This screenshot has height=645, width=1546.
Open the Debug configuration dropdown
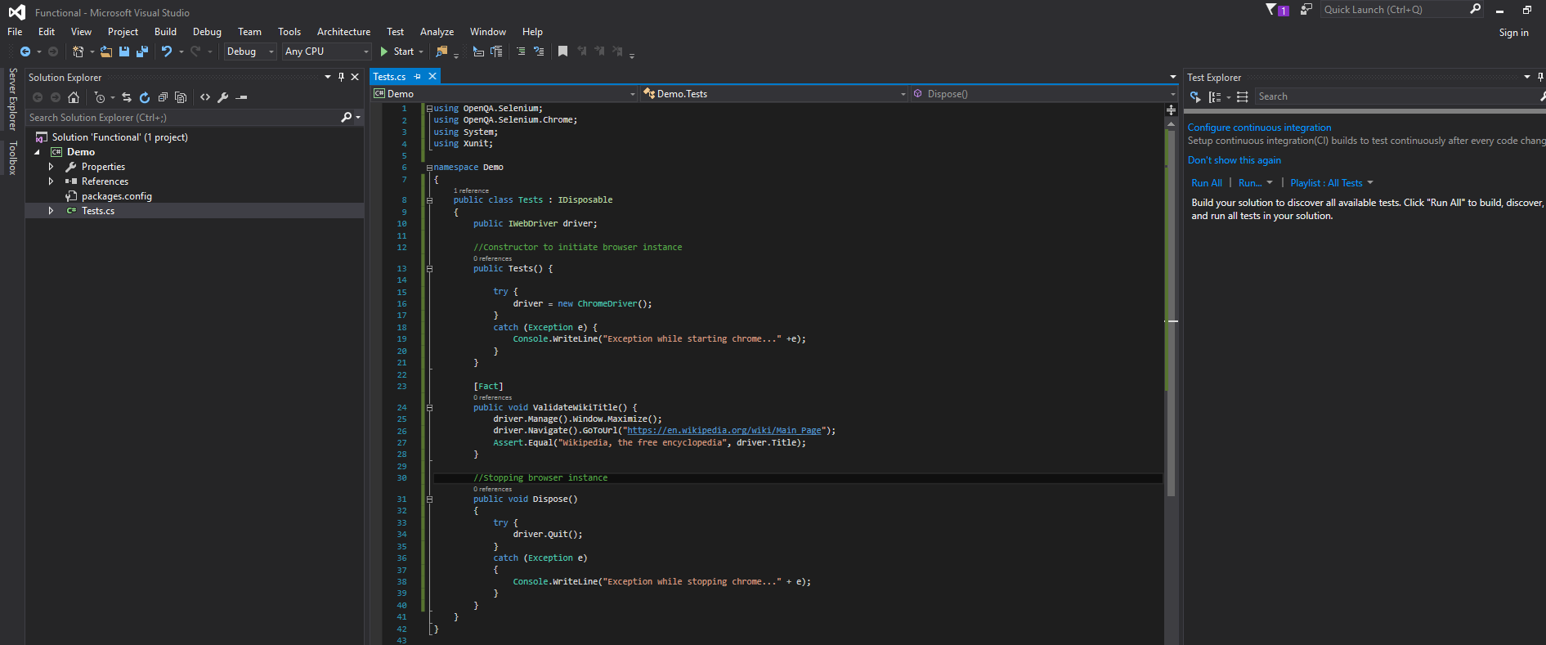[250, 52]
